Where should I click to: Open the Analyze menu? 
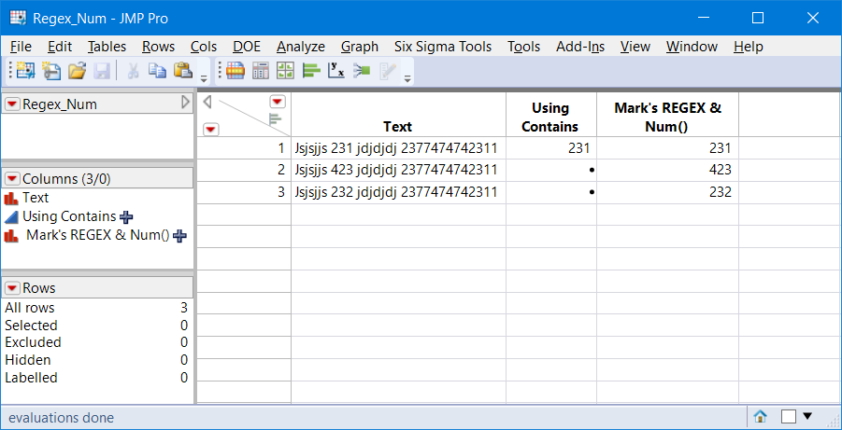(x=301, y=47)
